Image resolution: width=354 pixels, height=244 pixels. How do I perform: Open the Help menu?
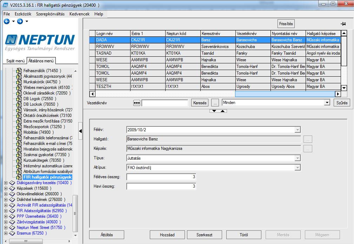(x=99, y=14)
